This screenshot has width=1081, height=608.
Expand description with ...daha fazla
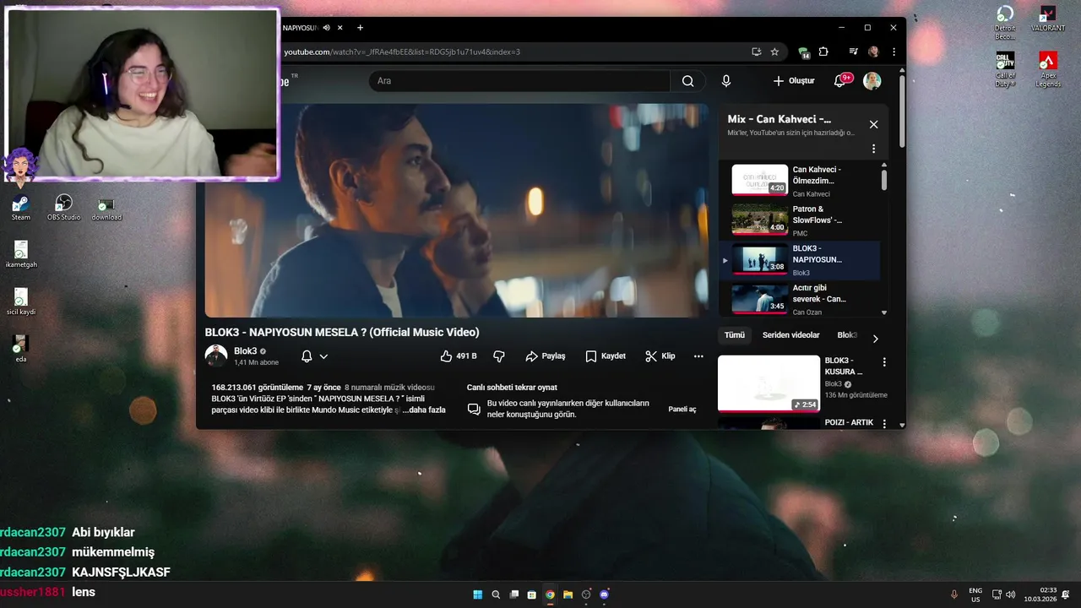[x=424, y=410]
